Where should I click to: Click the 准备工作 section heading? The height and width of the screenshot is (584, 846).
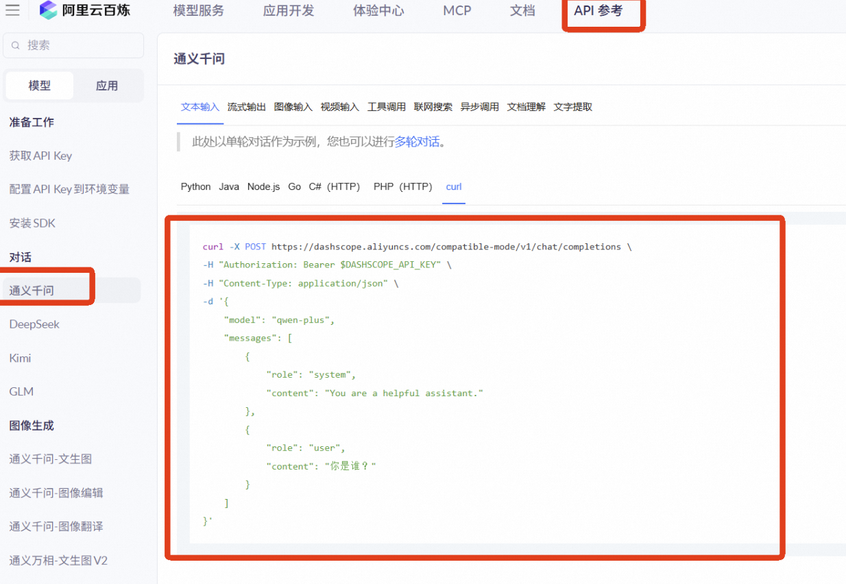coord(32,122)
